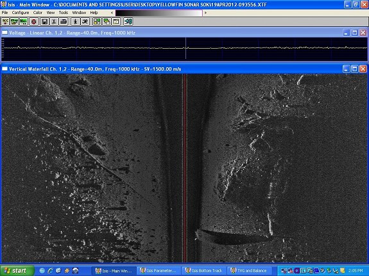The image size is (369, 276).
Task: Click the walking figure step icon
Action: tap(76, 22)
